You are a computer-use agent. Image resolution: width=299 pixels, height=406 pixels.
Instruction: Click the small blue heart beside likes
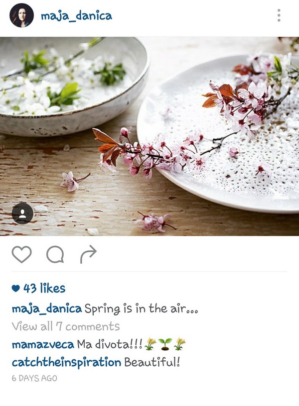[16, 289]
